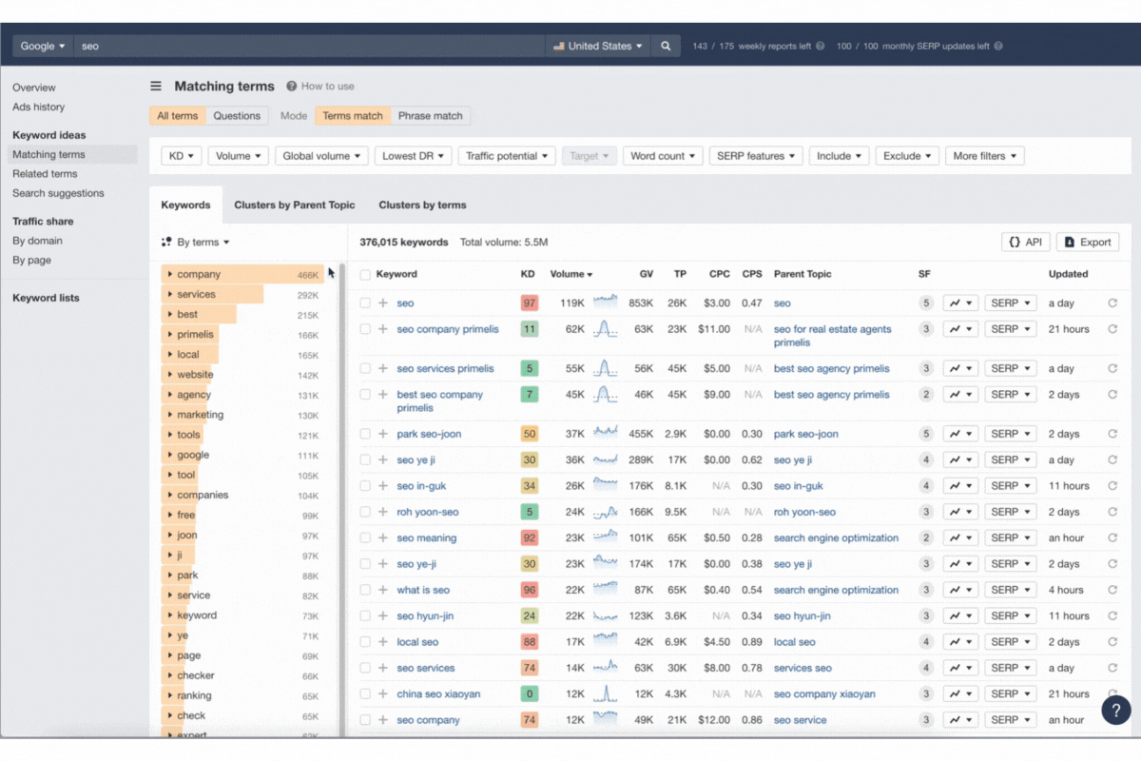Check the box for keyword 'seo'

[365, 303]
